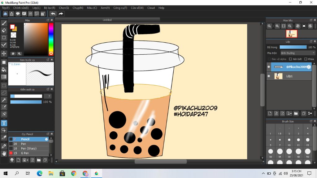This screenshot has height=178, width=317.
Task: Select the Text tool
Action: [4, 123]
